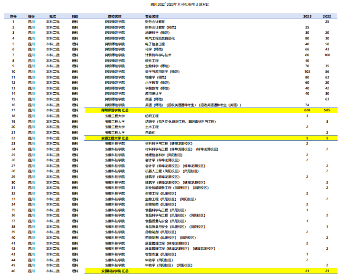The width and height of the screenshot is (340, 274).
Task: Click the 应用统计学 major cell
Action: [x=153, y=94]
